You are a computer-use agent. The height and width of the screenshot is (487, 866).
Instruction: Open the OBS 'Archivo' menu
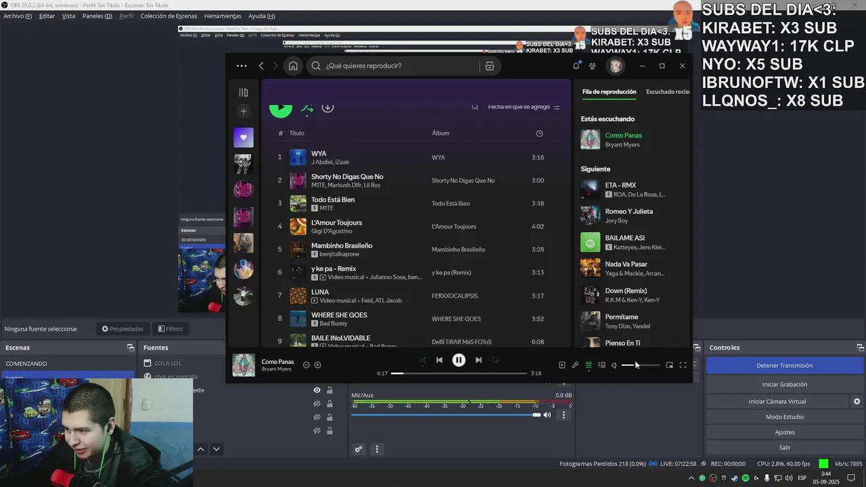(18, 16)
